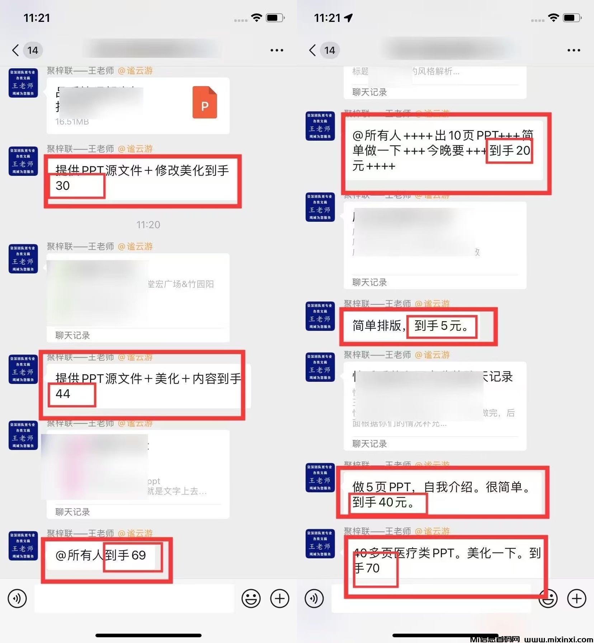Focus the message text field in left chat
Viewport: 594px width, 643px height.
[134, 598]
